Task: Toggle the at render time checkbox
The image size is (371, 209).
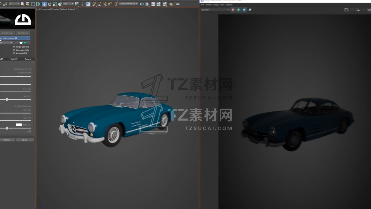Action: click(x=18, y=72)
